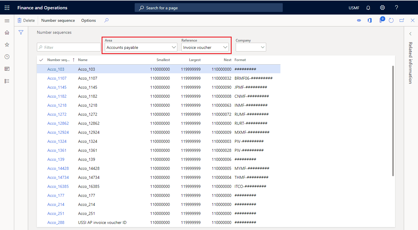
Task: Go to Home in left sidebar
Action: [x=7, y=33]
